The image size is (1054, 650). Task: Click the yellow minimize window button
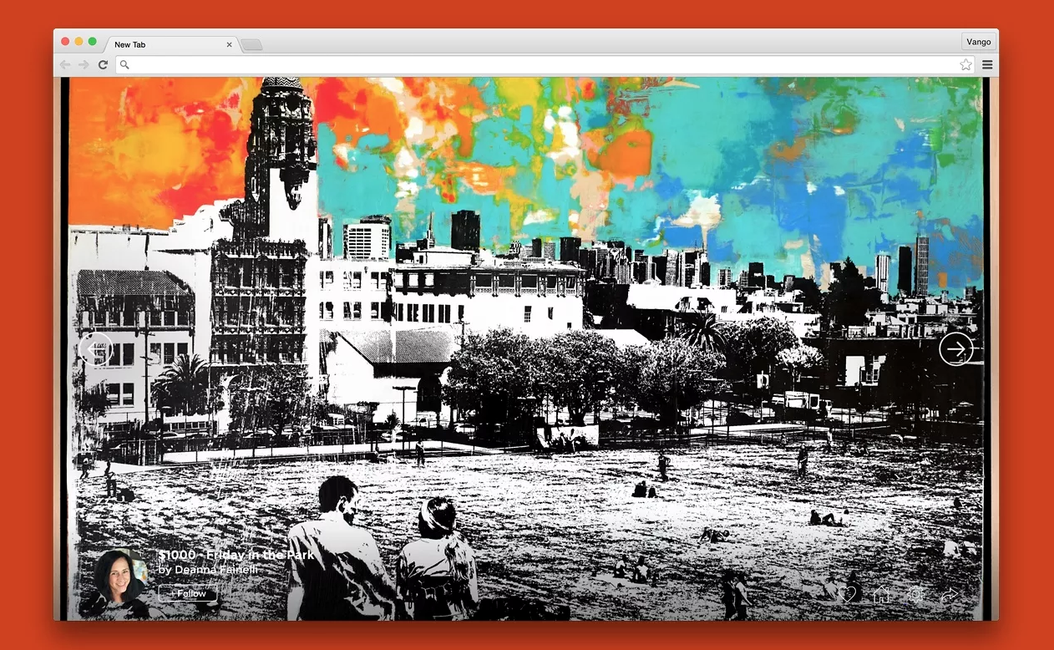tap(79, 41)
